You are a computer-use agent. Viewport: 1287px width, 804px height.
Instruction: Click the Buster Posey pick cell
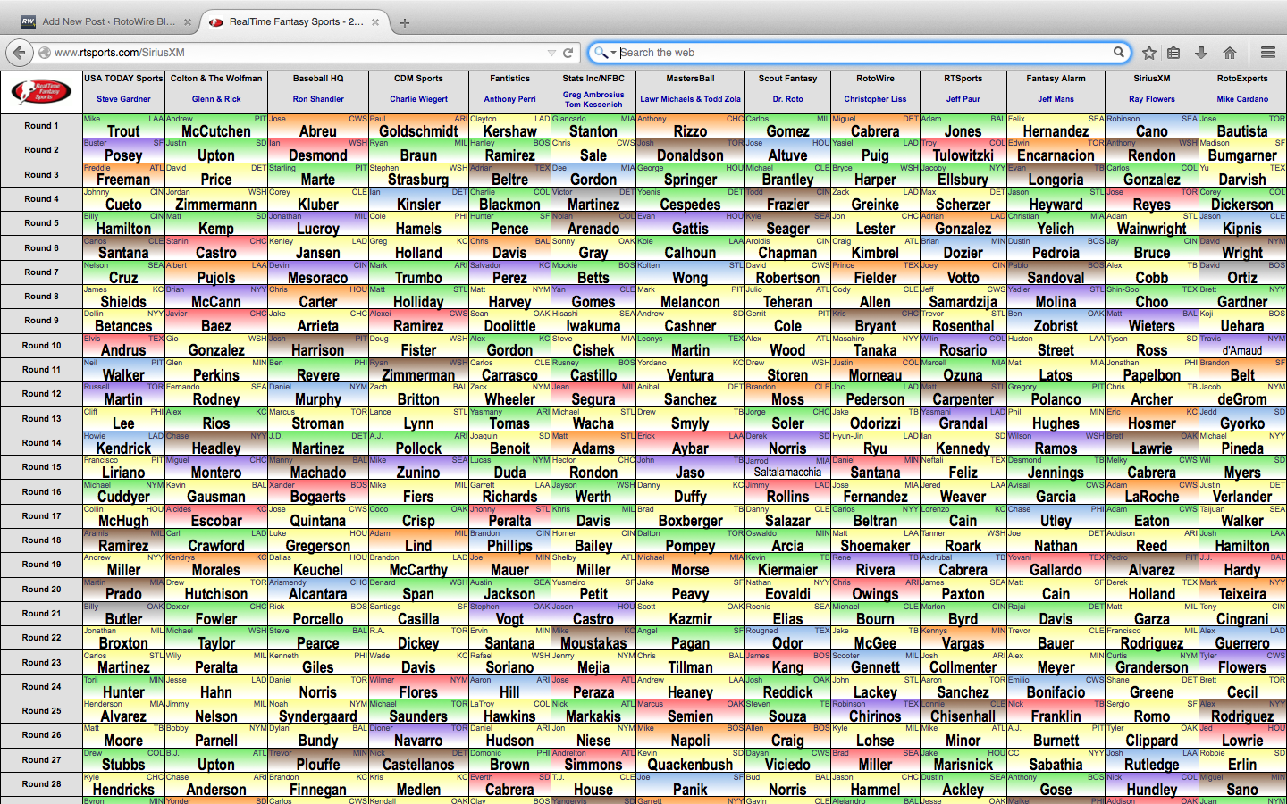point(123,150)
